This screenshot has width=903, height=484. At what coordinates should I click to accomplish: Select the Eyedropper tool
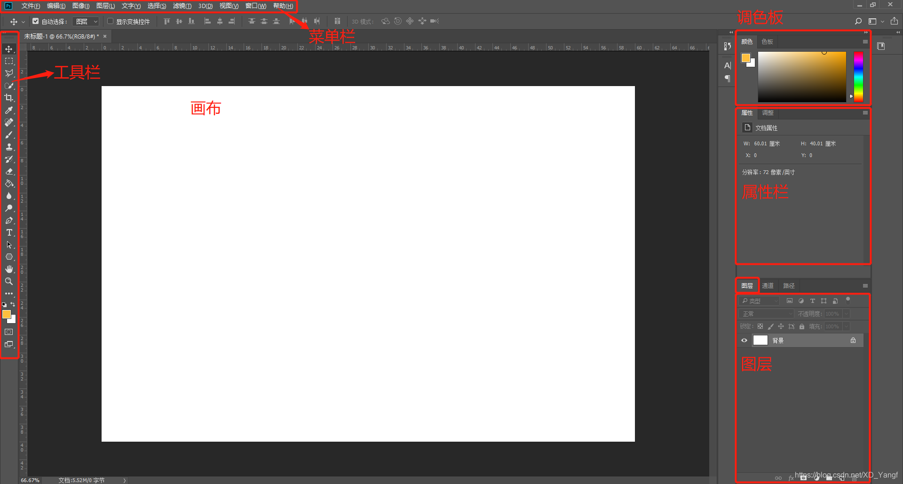(x=9, y=110)
